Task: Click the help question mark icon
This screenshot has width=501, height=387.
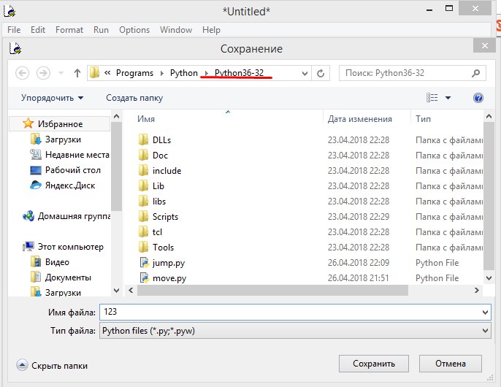Action: pyautogui.click(x=478, y=97)
